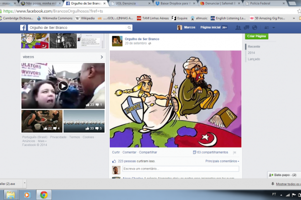Open Wikimedia Commons bookmark
The width and height of the screenshot is (301, 200).
[x=55, y=18]
